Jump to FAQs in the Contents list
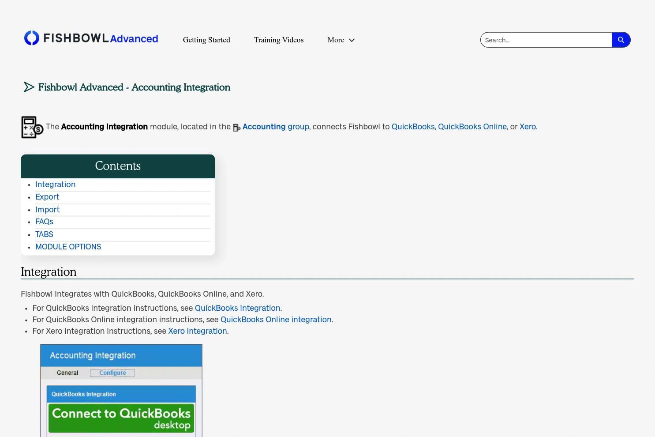Screen dimensions: 655x437 click(x=44, y=222)
